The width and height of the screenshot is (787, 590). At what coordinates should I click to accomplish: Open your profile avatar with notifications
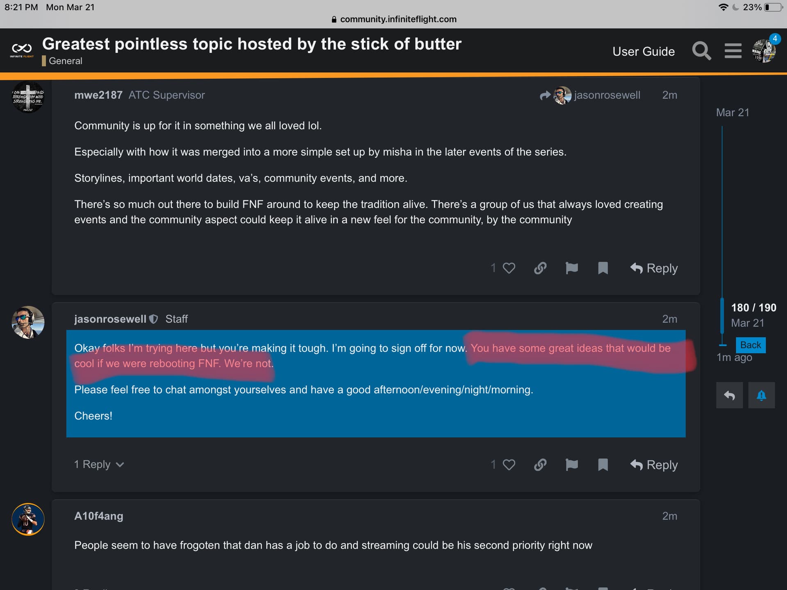(763, 51)
